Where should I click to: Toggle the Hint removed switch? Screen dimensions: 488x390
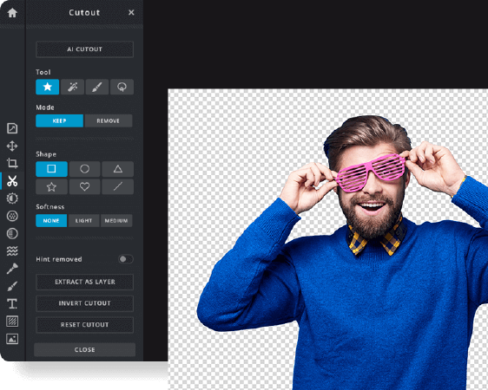point(126,259)
